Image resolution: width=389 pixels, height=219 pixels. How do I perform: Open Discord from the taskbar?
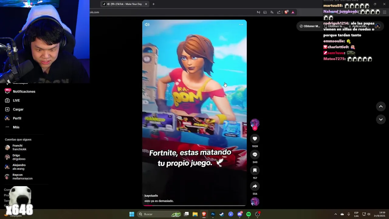pyautogui.click(x=240, y=214)
